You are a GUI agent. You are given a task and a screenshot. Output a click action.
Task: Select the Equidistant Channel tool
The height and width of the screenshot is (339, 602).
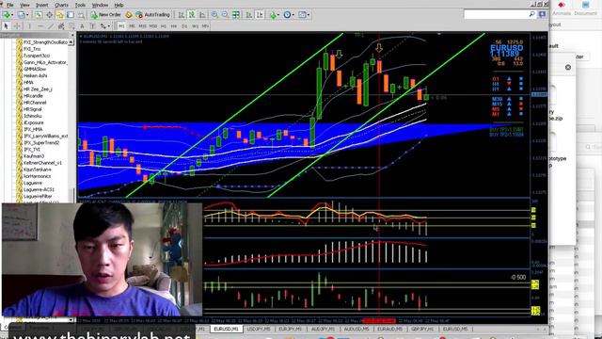coord(61,25)
